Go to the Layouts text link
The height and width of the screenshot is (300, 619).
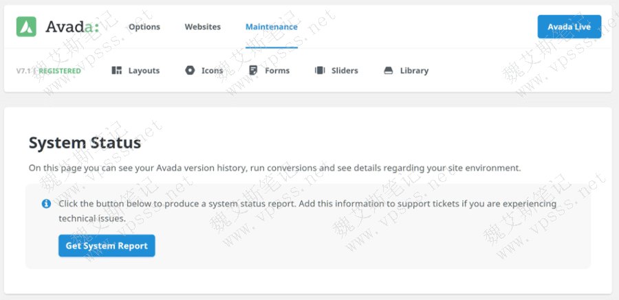coord(144,71)
